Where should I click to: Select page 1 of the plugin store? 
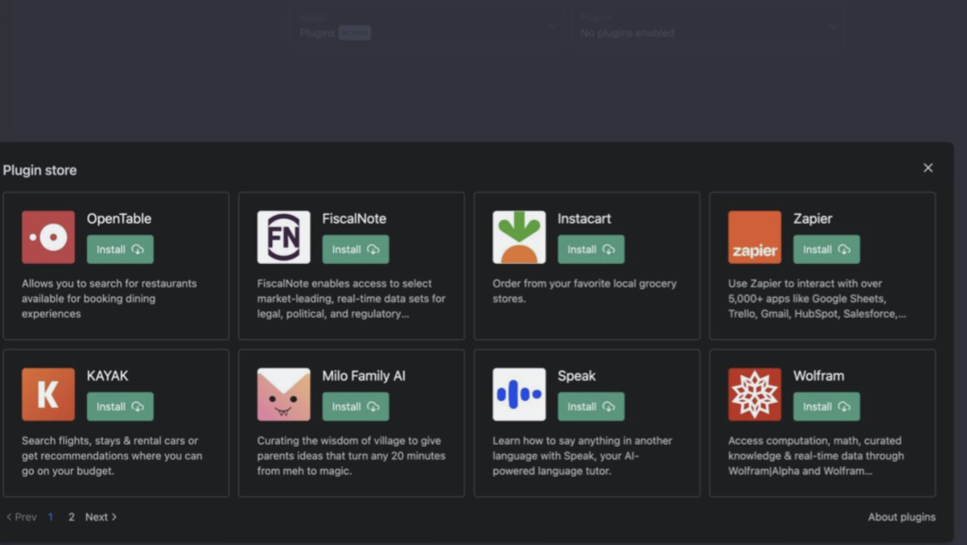50,517
